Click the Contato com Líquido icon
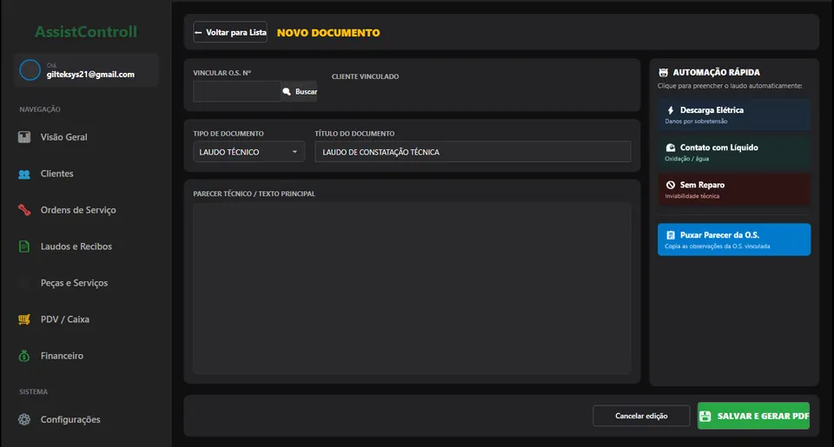 pos(670,148)
